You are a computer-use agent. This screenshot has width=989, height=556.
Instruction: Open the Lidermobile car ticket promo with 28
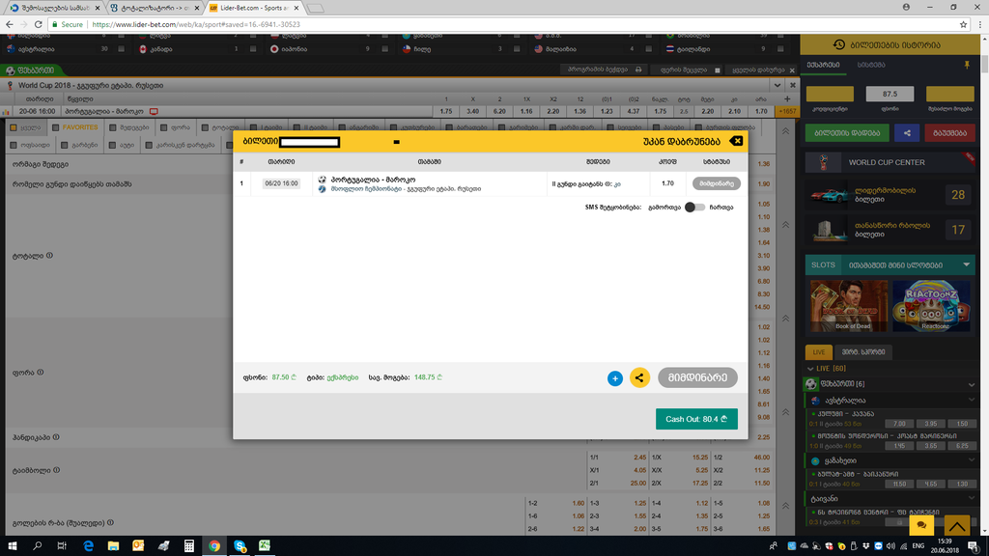coord(890,195)
